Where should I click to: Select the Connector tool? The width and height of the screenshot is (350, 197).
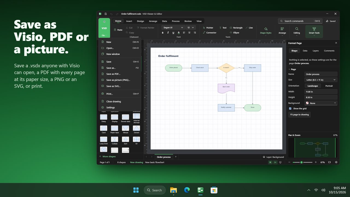click(209, 33)
